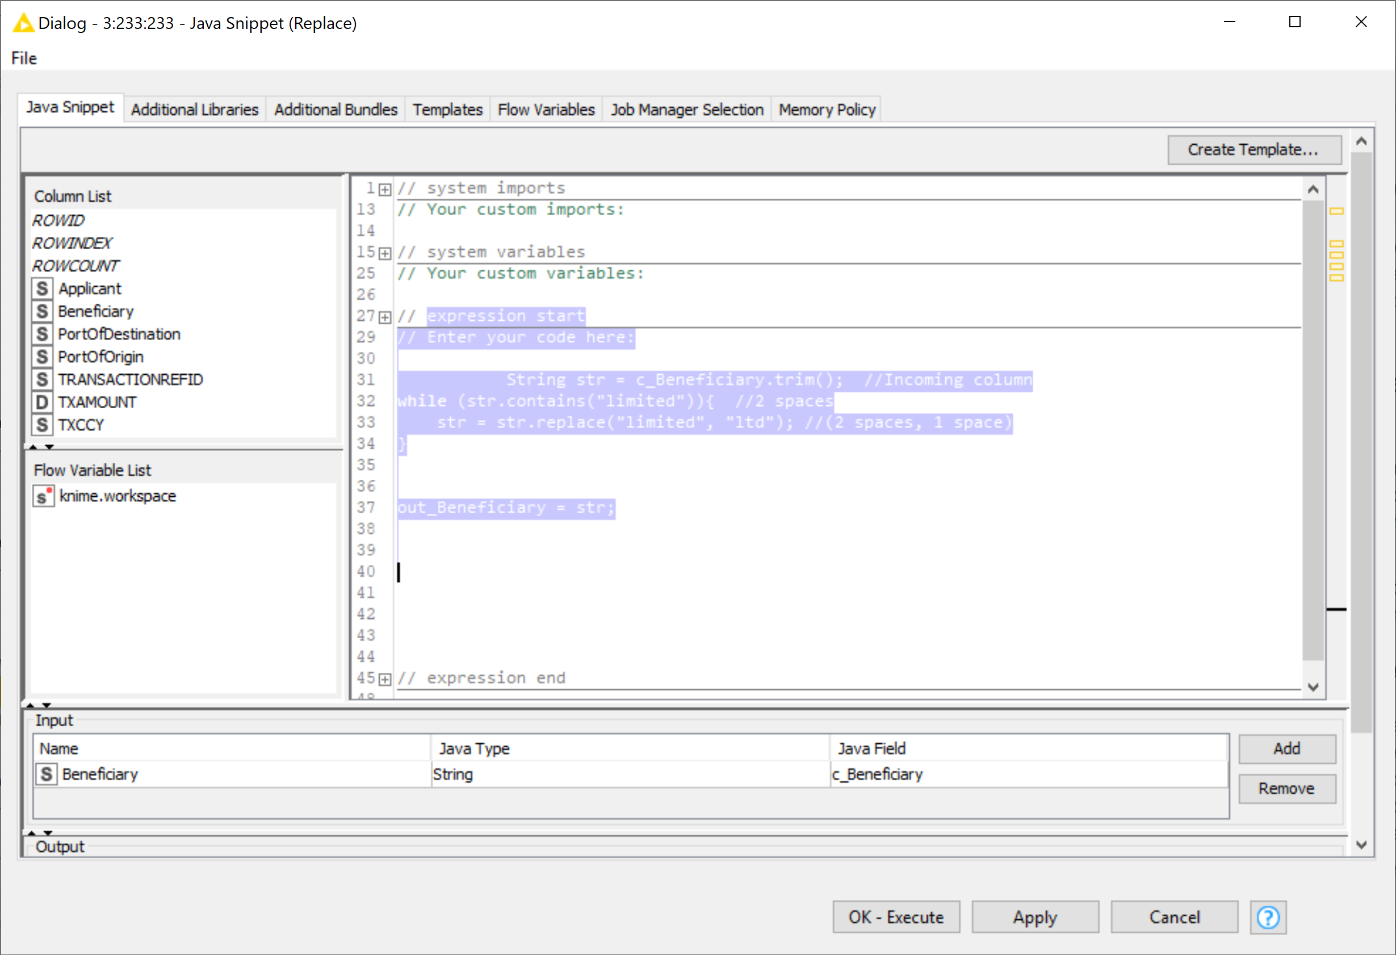Select the knime.workspace flow variable icon

tap(43, 497)
